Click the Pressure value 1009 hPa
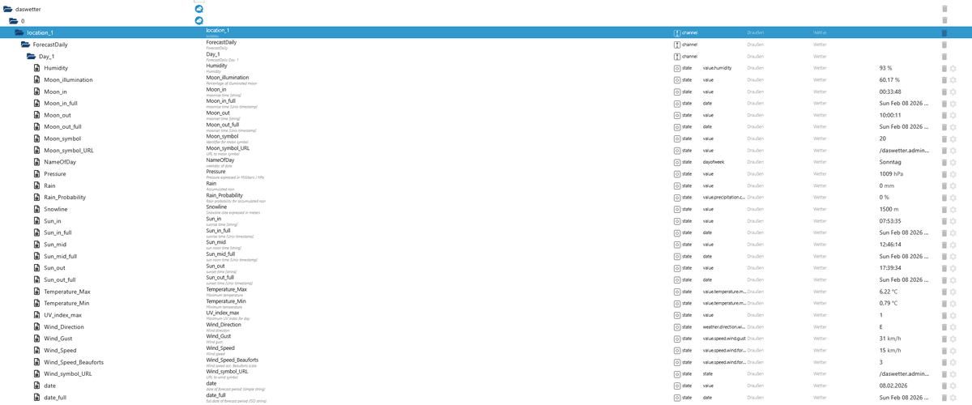The height and width of the screenshot is (405, 972). 890,174
